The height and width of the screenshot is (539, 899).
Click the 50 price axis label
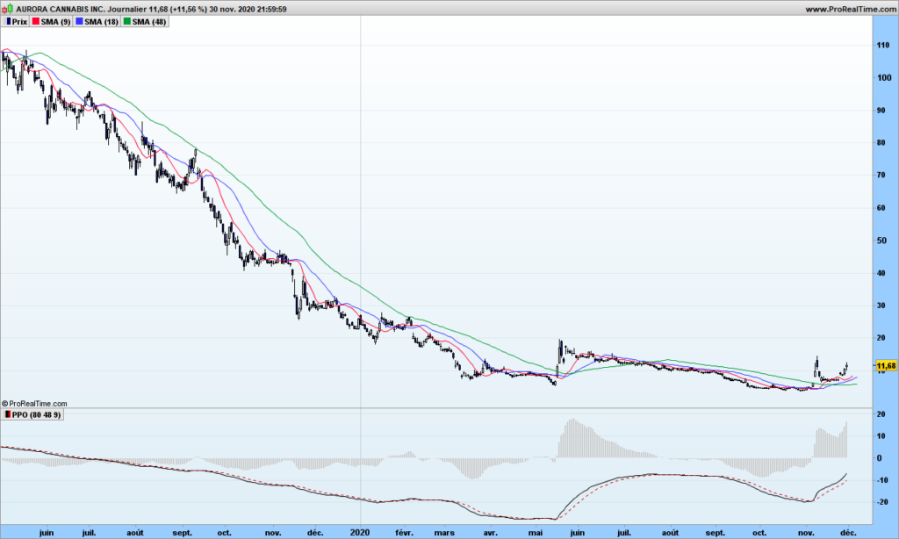881,241
